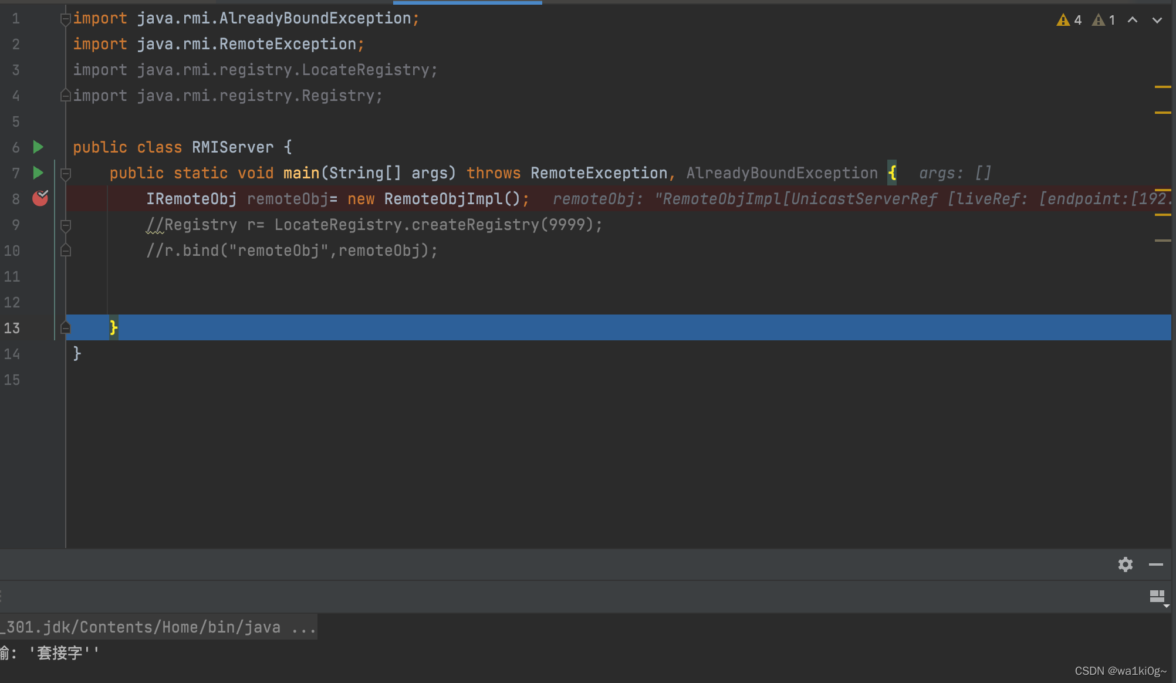Click line number 15 in the gutter
Image resolution: width=1176 pixels, height=683 pixels.
coord(12,380)
